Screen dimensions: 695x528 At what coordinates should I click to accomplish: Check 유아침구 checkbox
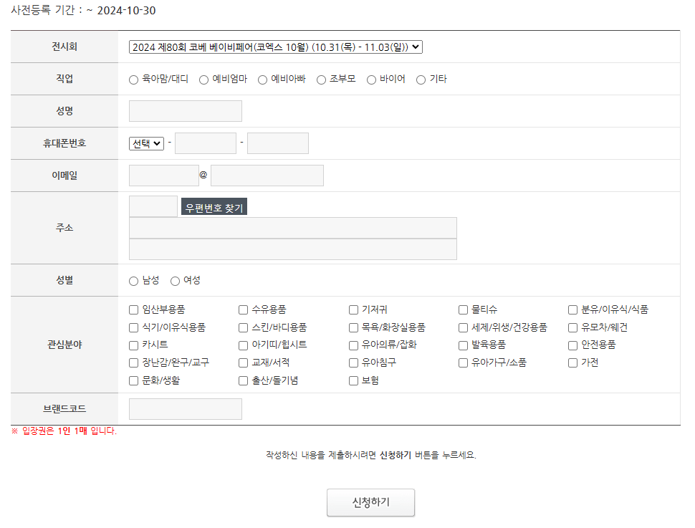353,363
